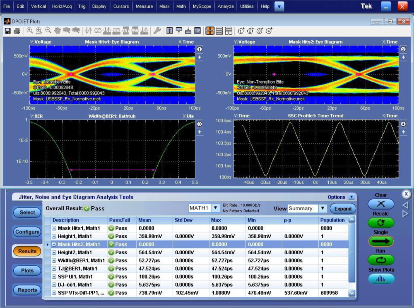Screen dimensions: 414x308
Task: Expand the Height1, Math1 row
Action: pyautogui.click(x=54, y=236)
